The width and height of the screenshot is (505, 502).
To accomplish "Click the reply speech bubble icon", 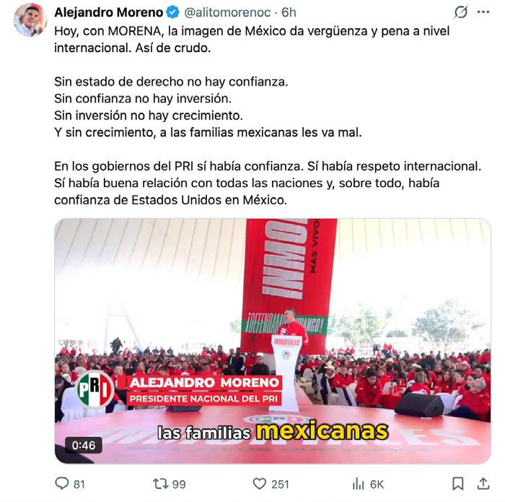I will (62, 483).
